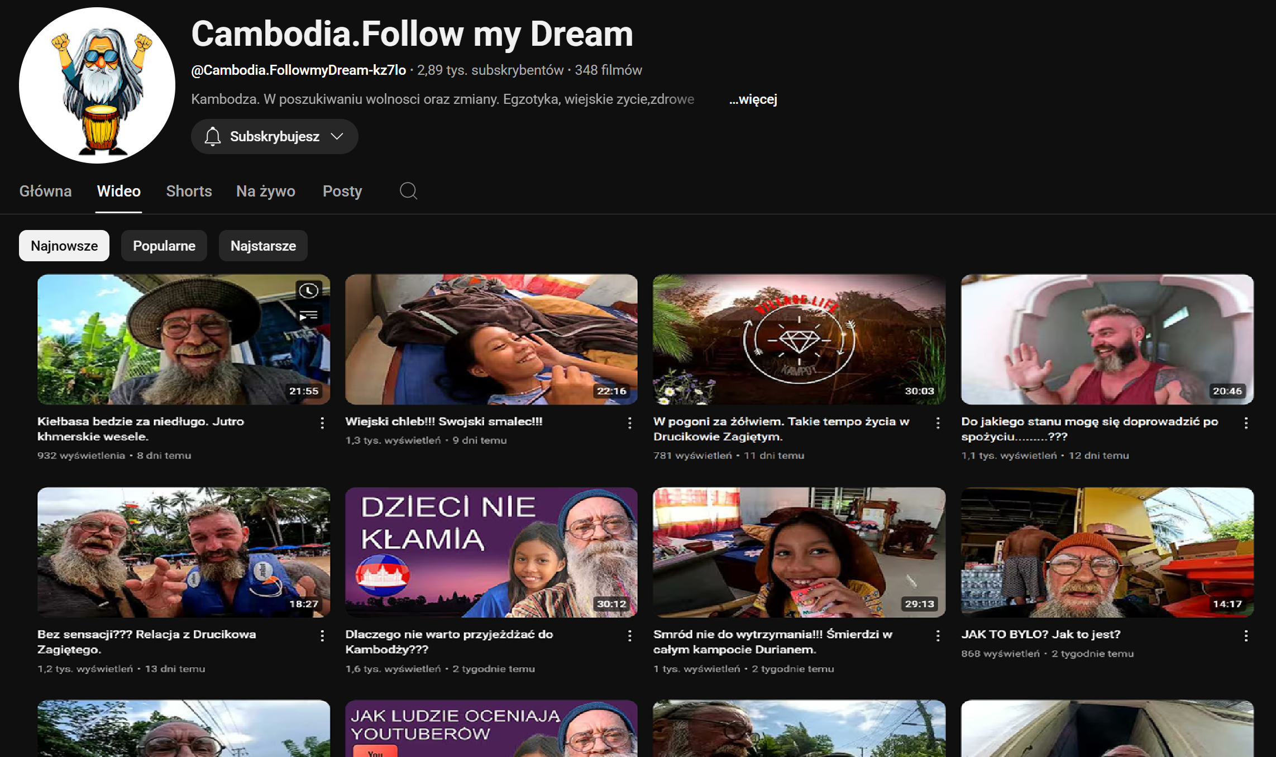Image resolution: width=1276 pixels, height=757 pixels.
Task: Select the Najstarsze sort chip
Action: point(263,246)
